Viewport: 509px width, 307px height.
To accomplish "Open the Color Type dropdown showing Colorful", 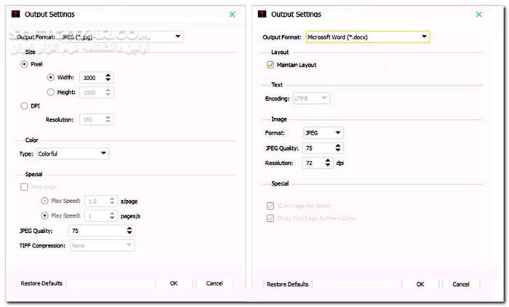I will [73, 153].
